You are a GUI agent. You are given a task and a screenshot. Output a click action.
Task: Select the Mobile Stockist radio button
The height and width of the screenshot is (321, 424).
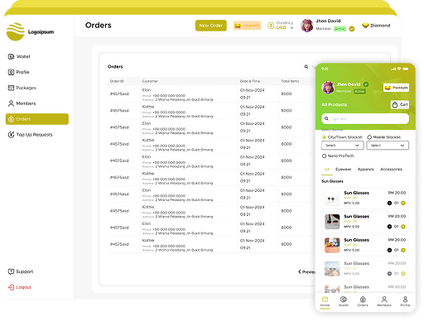tap(369, 137)
